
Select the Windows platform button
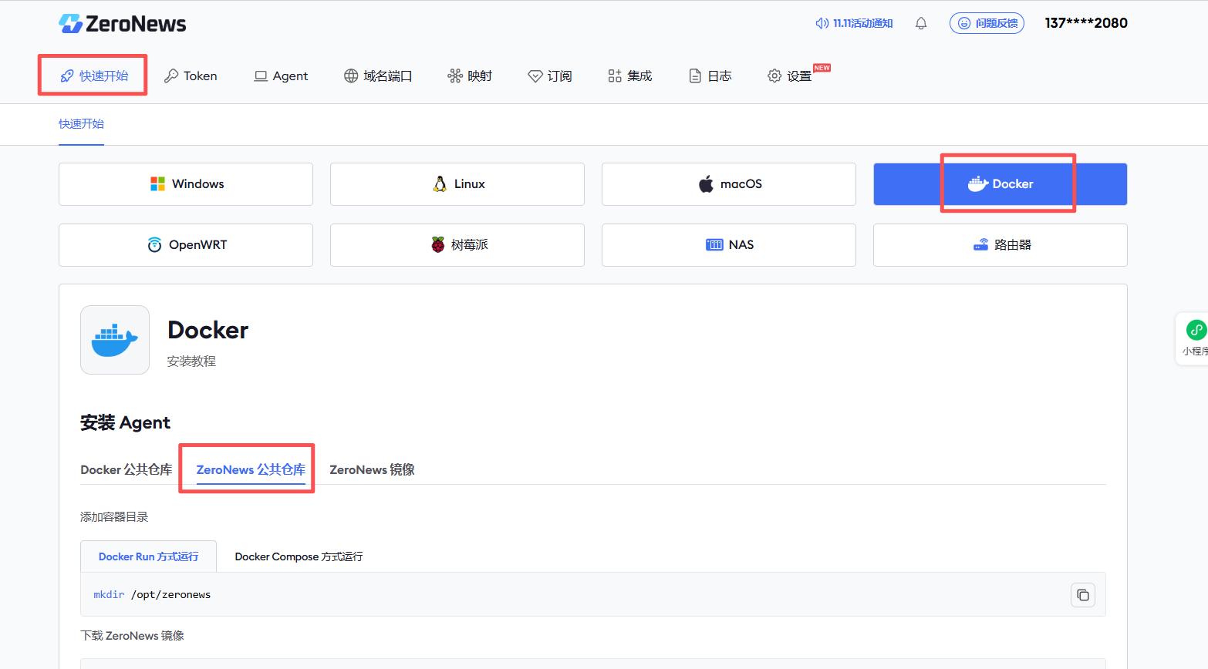tap(186, 184)
